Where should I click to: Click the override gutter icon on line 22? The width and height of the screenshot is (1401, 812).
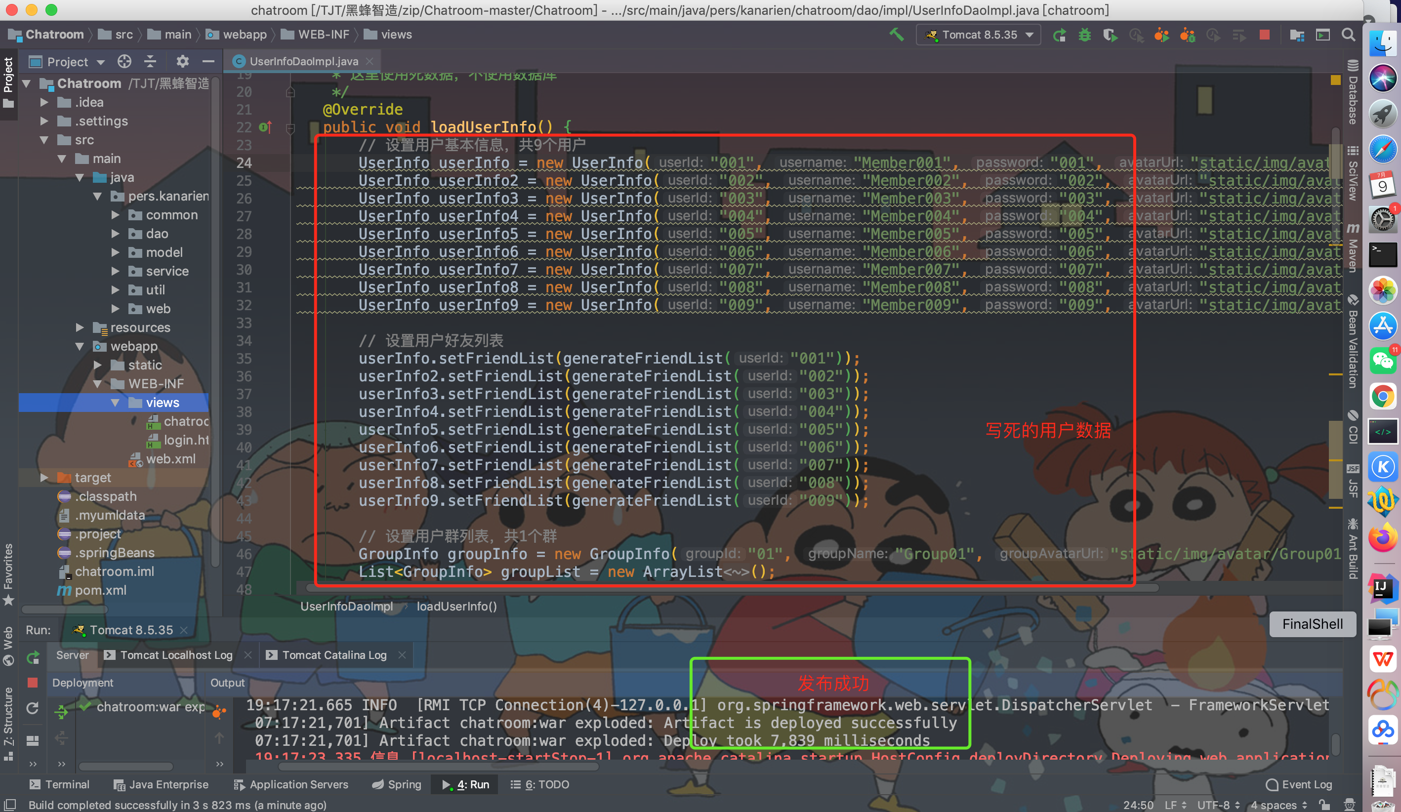pyautogui.click(x=266, y=127)
